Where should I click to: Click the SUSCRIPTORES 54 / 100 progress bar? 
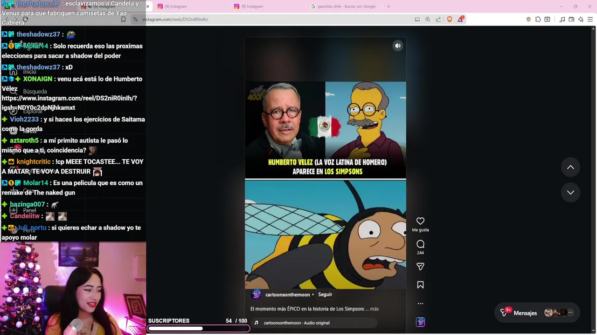click(x=198, y=328)
